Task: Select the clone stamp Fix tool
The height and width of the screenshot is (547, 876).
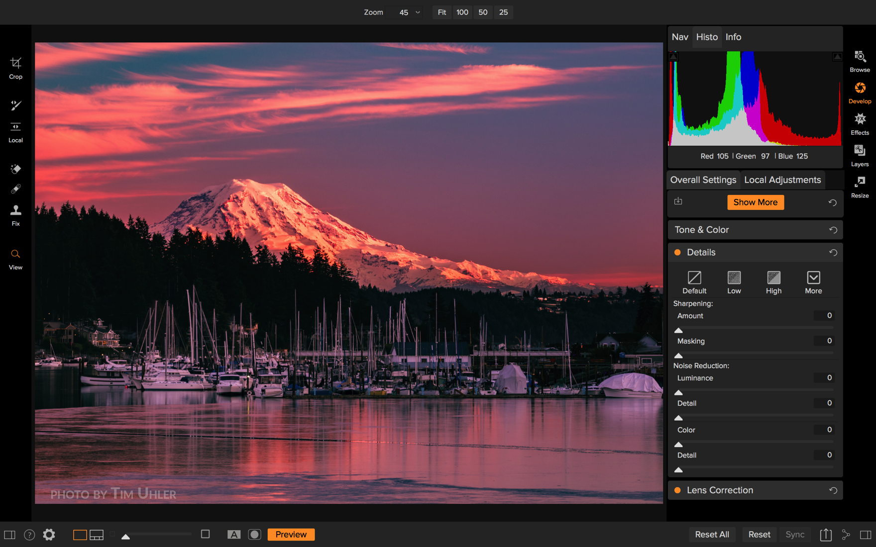Action: (x=15, y=215)
